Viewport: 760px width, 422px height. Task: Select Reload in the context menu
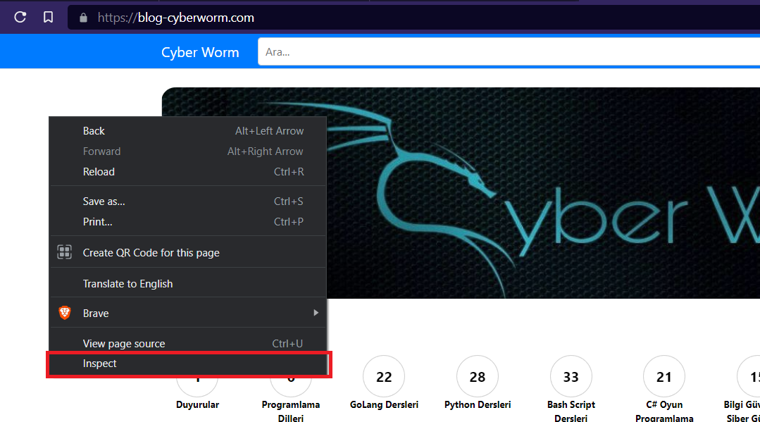pyautogui.click(x=99, y=172)
